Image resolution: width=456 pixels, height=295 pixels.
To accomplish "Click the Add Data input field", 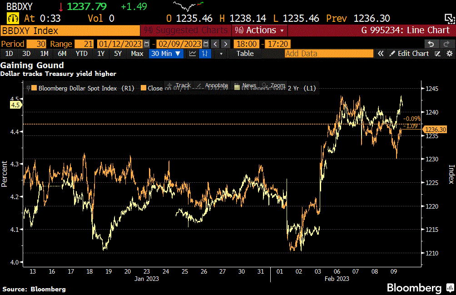I will click(x=329, y=54).
